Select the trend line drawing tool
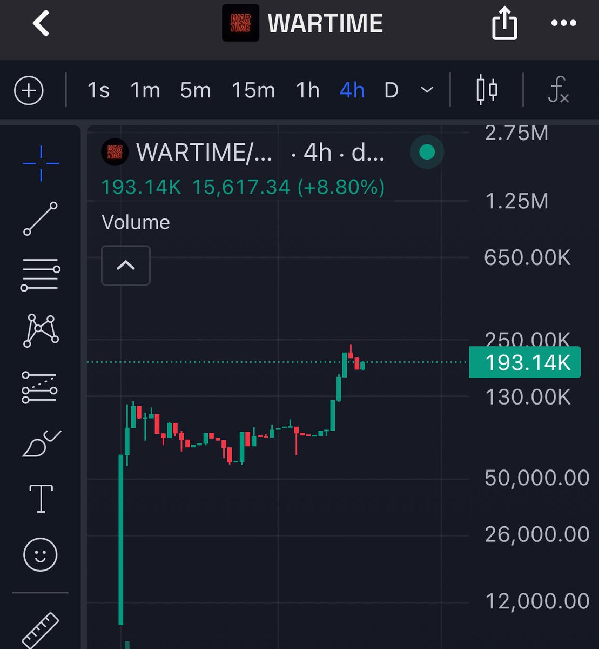 coord(41,218)
